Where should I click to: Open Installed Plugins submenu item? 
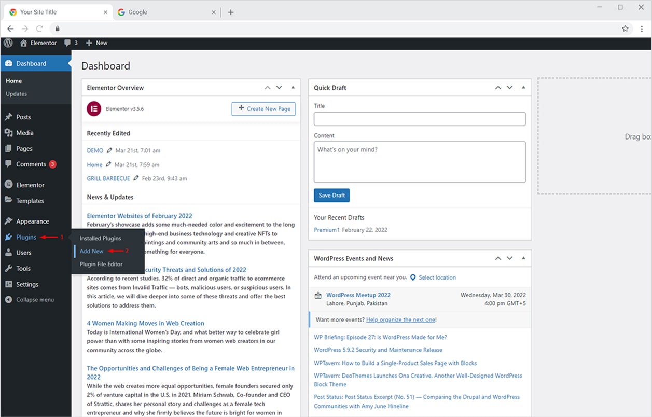pyautogui.click(x=100, y=238)
